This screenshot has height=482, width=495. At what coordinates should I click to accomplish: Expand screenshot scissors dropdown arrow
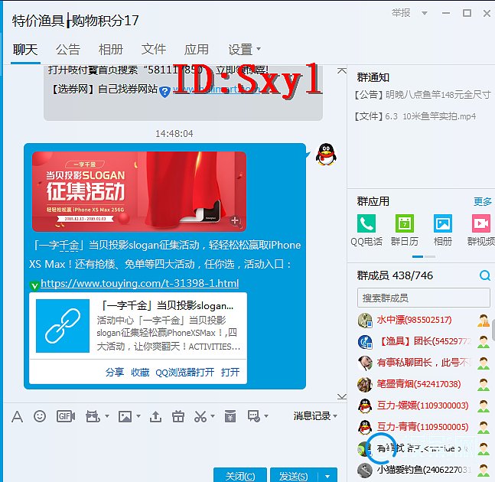tap(213, 416)
